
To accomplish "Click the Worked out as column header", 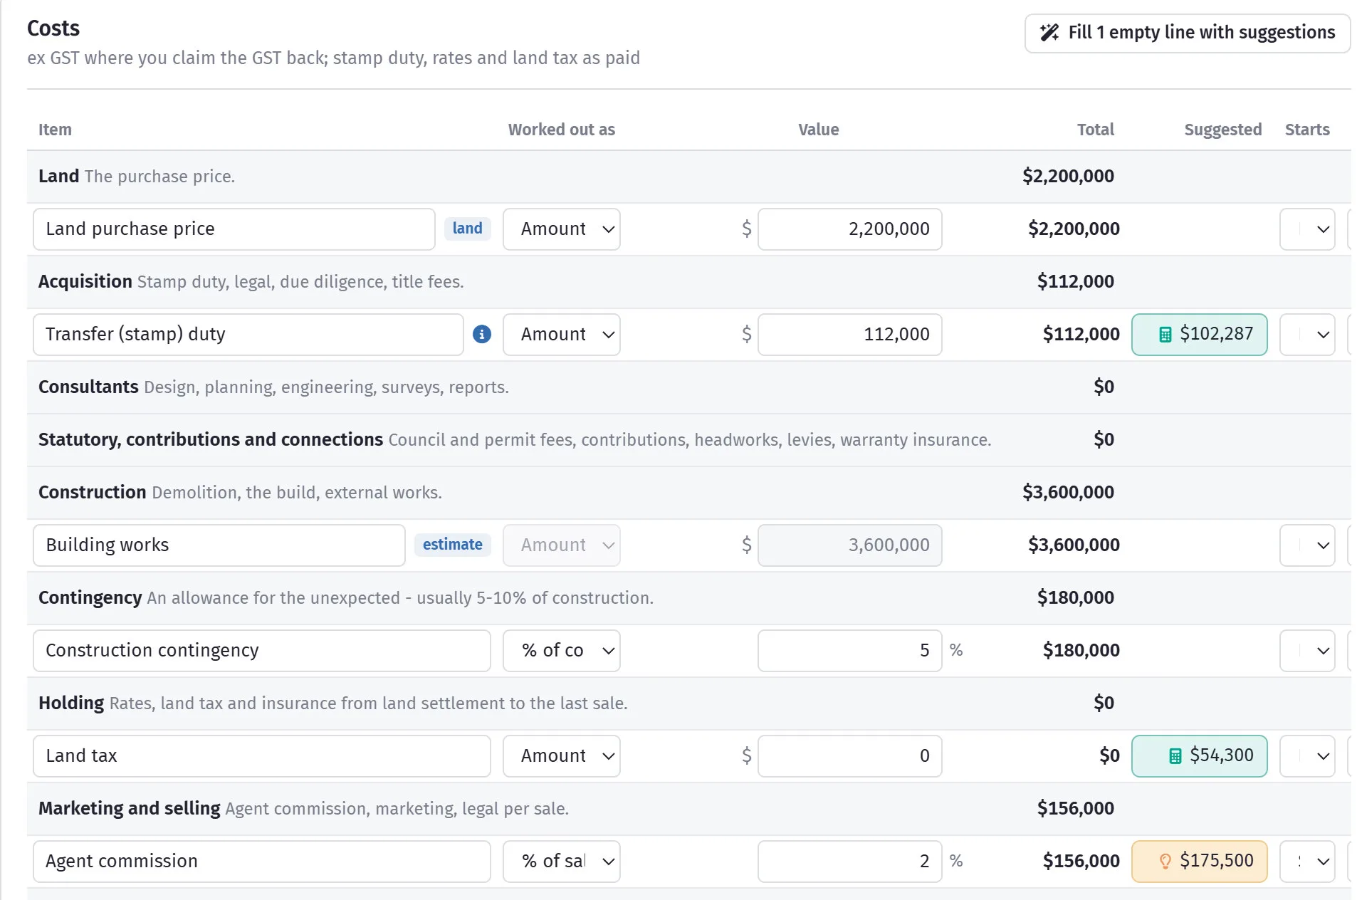I will [561, 130].
